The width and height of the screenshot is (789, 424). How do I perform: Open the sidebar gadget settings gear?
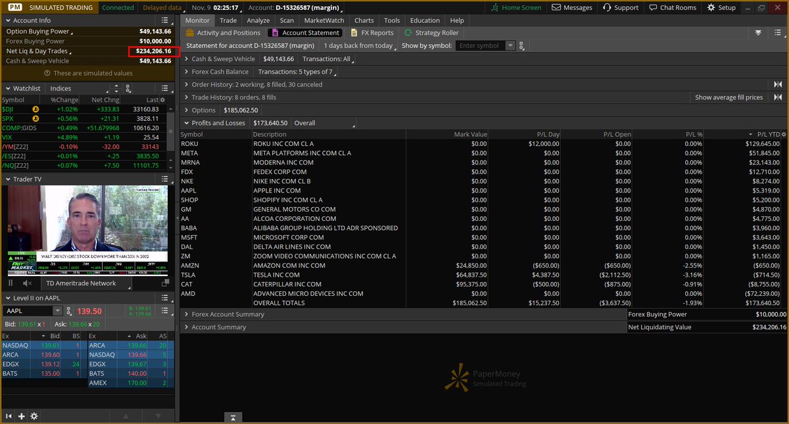pyautogui.click(x=34, y=416)
